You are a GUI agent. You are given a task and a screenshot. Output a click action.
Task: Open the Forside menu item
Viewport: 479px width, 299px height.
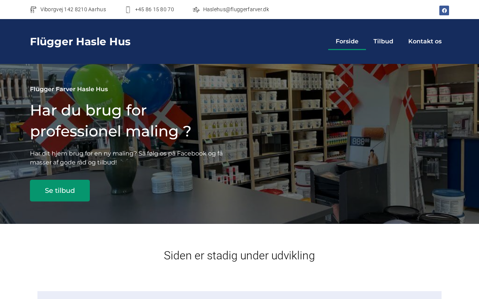click(x=347, y=41)
